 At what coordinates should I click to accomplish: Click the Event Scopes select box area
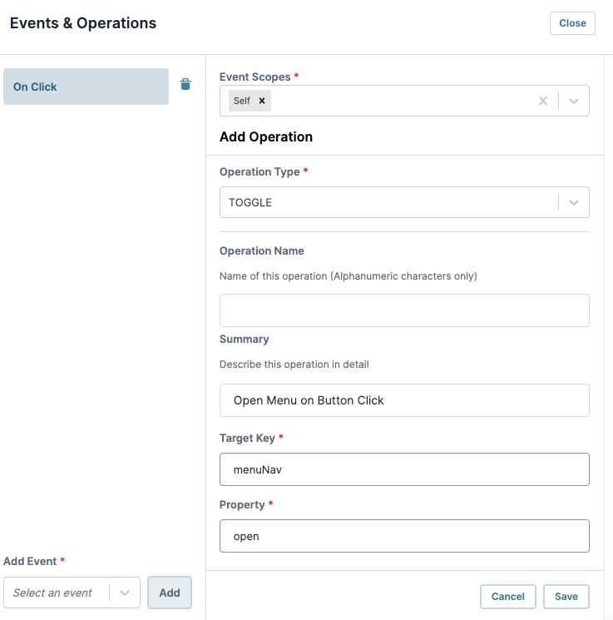(x=404, y=101)
